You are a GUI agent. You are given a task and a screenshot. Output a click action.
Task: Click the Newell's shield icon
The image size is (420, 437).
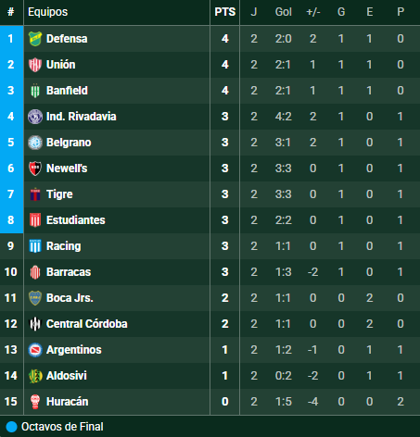point(35,169)
